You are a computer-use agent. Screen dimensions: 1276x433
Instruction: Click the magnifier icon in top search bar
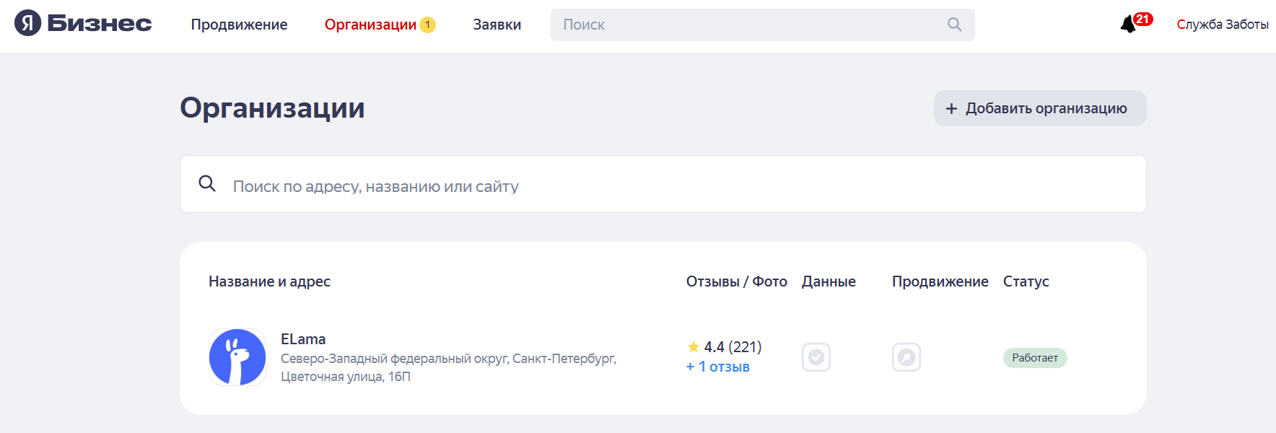point(954,25)
